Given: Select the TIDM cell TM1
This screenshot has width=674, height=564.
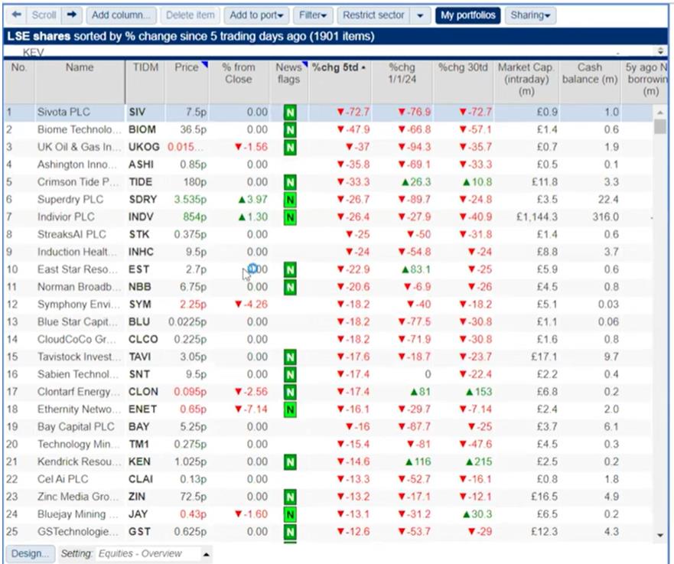Looking at the screenshot, I should (138, 445).
